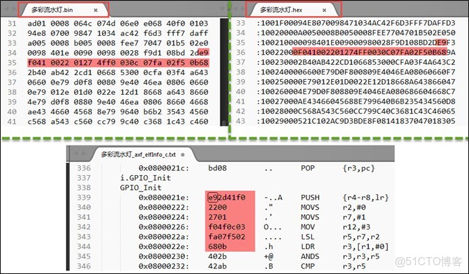Click opcode 680b on line 344
Viewport: 469px width, 274px height.
218,246
